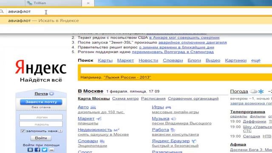Click the icon beside Работа
Screen dimensions: 272x153
[x=173, y=130]
